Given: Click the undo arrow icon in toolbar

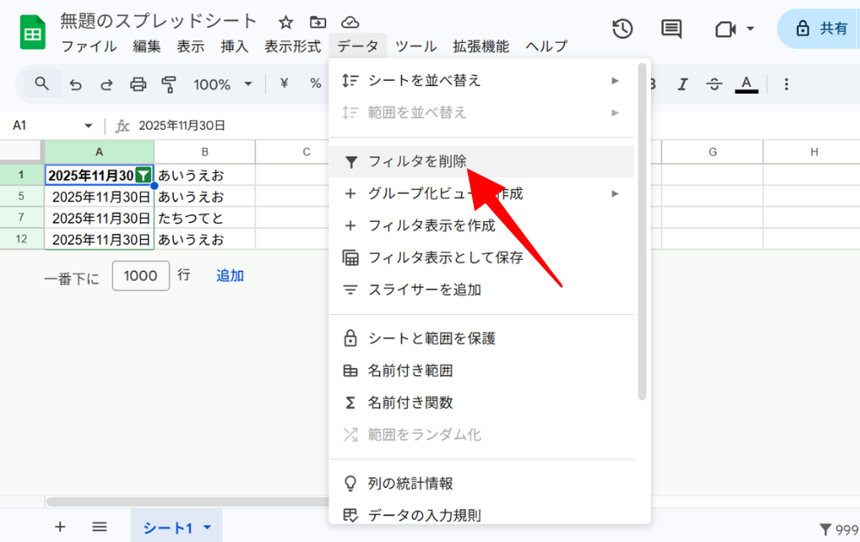Looking at the screenshot, I should 76,84.
